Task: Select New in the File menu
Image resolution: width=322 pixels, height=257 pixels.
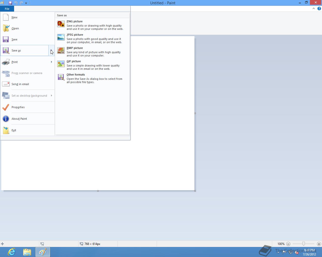Action: [27, 17]
